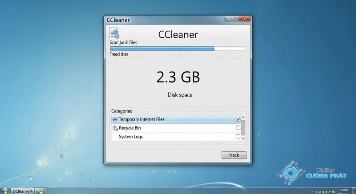Click the Scan Junk files label
Screen dimensions: 356x194
[x=123, y=42]
